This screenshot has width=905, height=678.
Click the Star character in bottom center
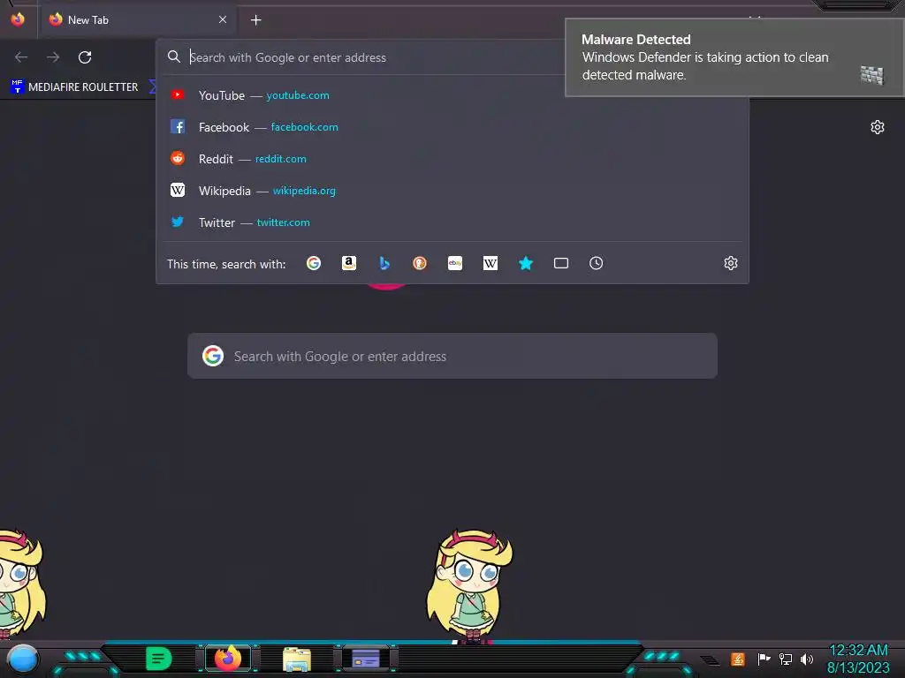tap(469, 586)
